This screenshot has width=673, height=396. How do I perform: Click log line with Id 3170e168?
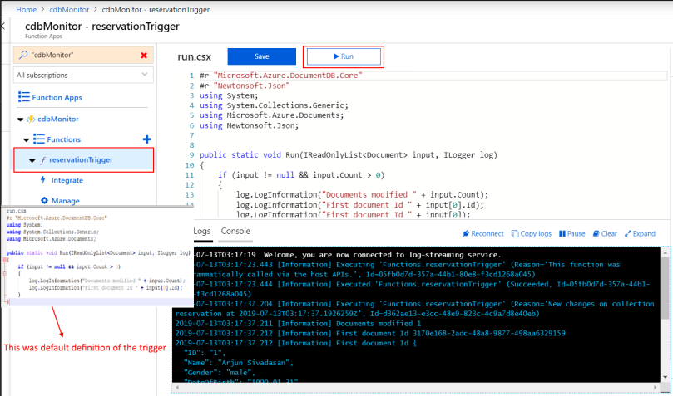pos(370,334)
